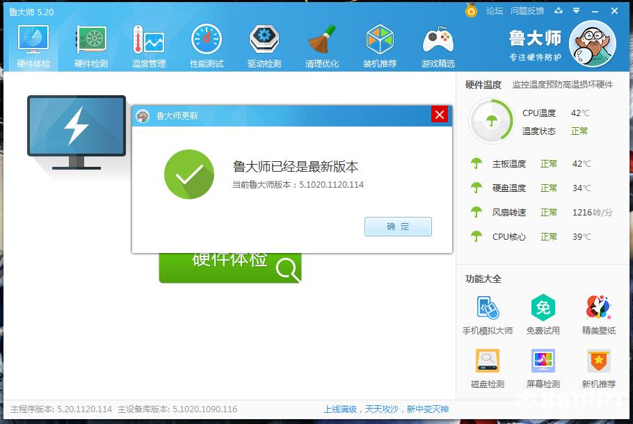Click the version text 5.1020.1120.114
This screenshot has height=424, width=633.
[331, 185]
